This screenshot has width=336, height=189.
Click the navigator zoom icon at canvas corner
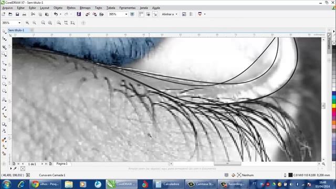point(323,164)
